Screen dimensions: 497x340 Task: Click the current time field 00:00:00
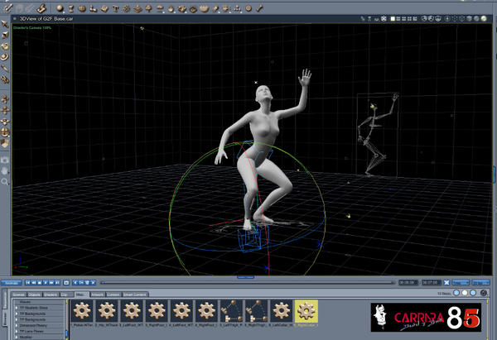[x=408, y=282]
